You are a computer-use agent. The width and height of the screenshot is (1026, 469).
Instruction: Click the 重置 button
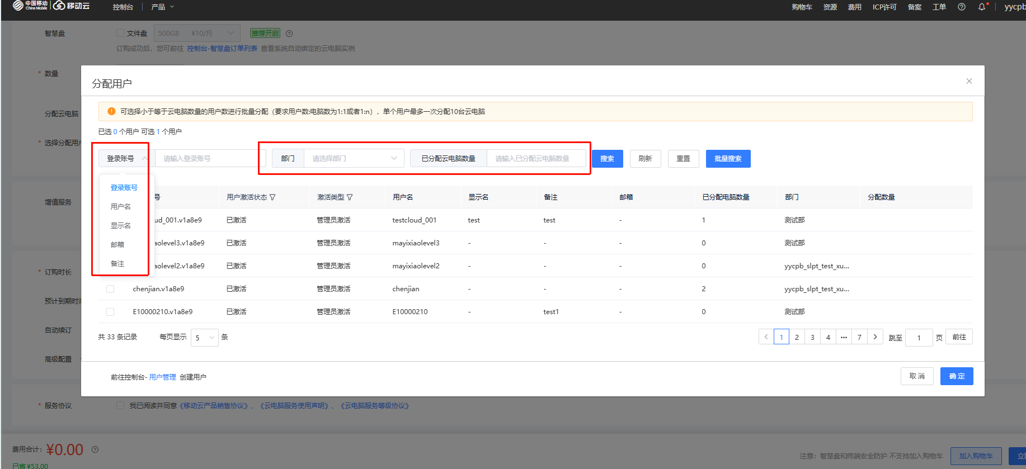684,159
